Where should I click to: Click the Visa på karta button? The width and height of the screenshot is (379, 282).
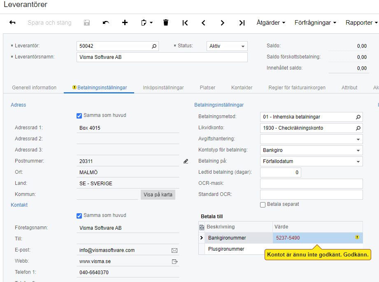(158, 194)
